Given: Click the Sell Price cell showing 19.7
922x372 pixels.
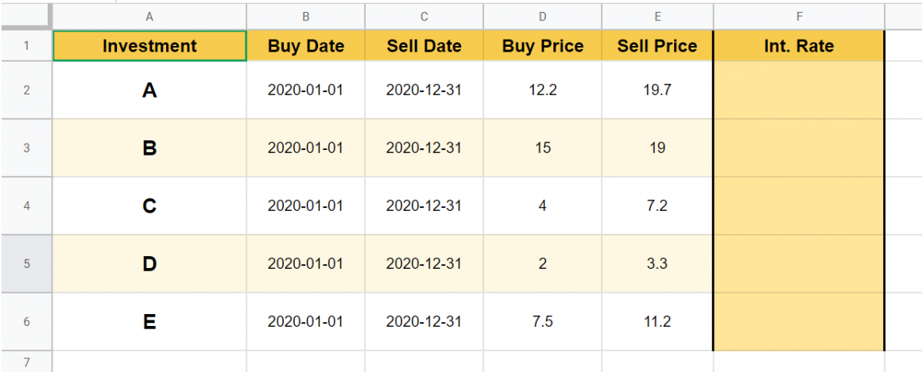Looking at the screenshot, I should [x=657, y=90].
